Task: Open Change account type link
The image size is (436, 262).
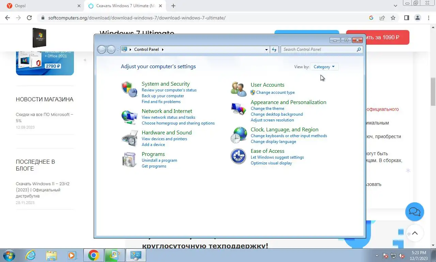Action: click(x=275, y=92)
